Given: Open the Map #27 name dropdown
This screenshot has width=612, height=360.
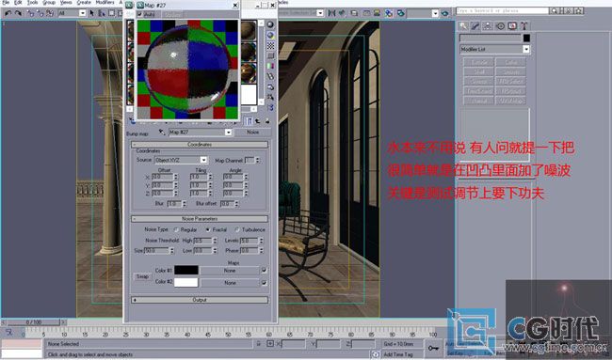Looking at the screenshot, I should point(229,133).
